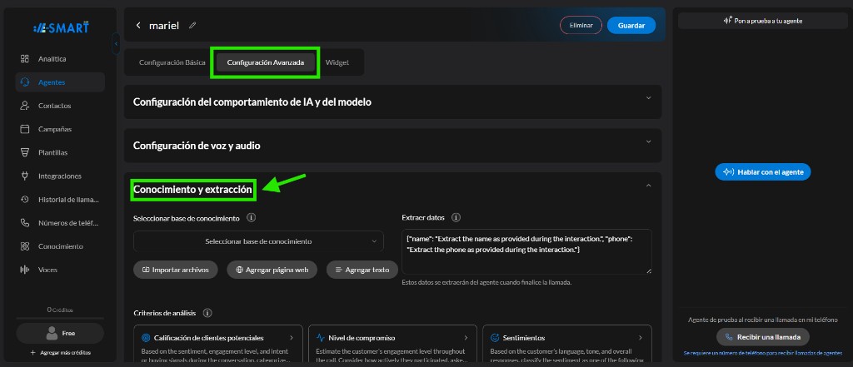Select the Agentes headset icon

coord(24,82)
